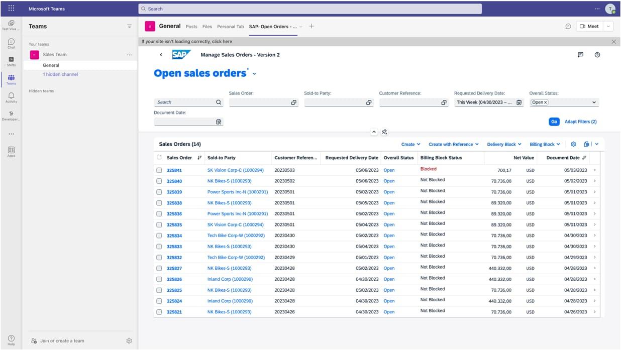Open the Activity feed in sidebar
This screenshot has height=350, width=621.
pos(11,97)
